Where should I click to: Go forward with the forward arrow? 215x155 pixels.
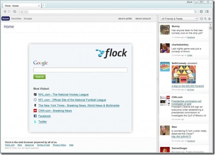9,12
